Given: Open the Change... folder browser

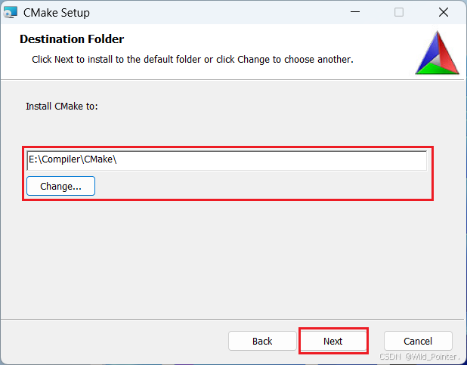Looking at the screenshot, I should click(60, 186).
